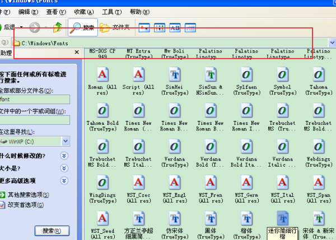This screenshot has width=336, height=240.
Task: Select the WST_Germ (All res) font
Action: click(246, 189)
